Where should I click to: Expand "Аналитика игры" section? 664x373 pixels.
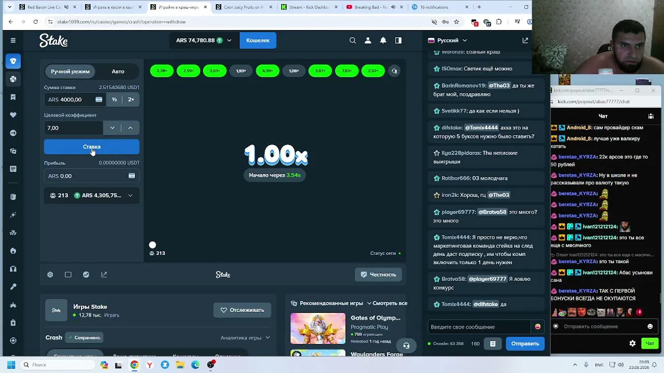[245, 338]
